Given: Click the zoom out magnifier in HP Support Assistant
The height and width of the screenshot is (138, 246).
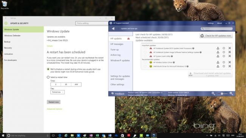Looking at the screenshot, I should click(213, 93).
